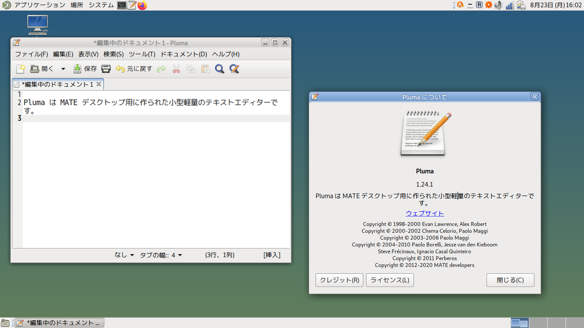Open the ウェブサイト link
This screenshot has height=328, width=584.
(x=425, y=213)
